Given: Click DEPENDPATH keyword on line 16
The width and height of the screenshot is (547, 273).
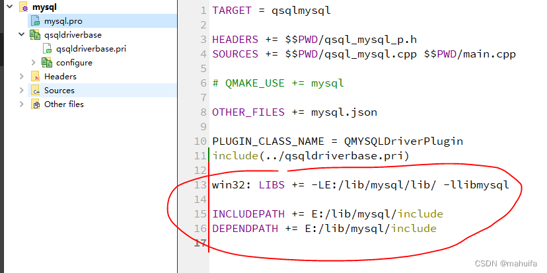Looking at the screenshot, I should coord(245,228).
